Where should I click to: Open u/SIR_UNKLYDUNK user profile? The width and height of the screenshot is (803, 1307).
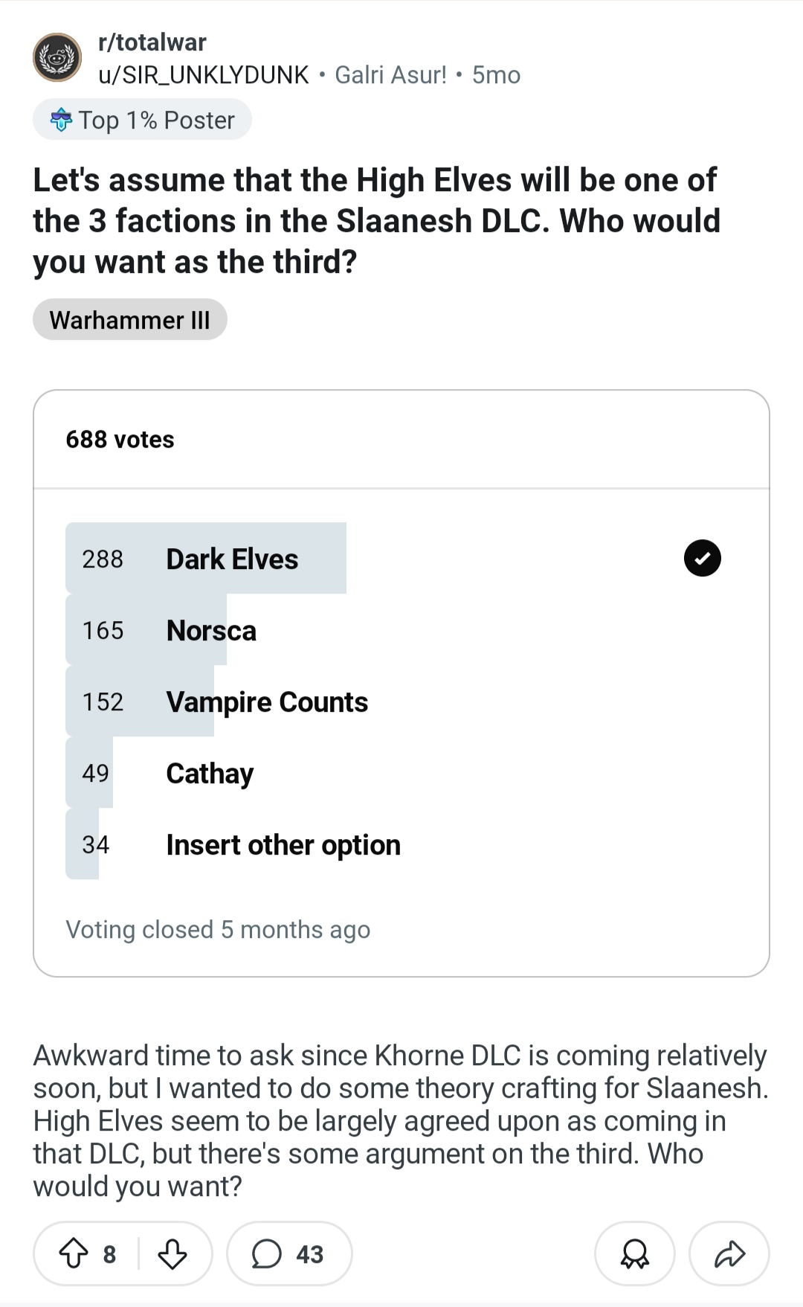point(204,75)
